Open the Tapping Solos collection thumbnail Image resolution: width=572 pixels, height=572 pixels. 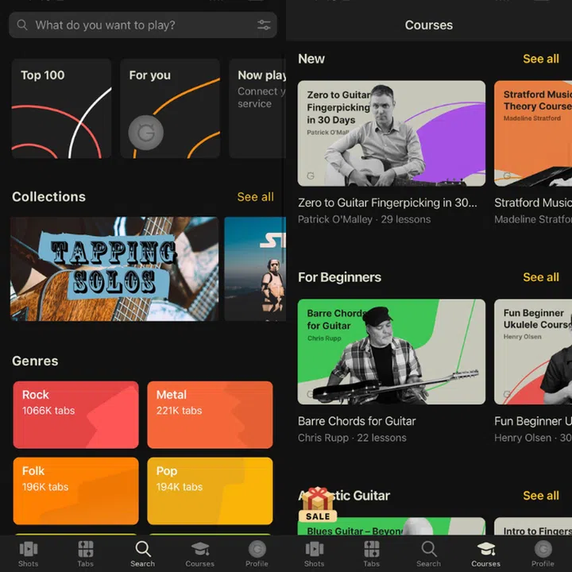pos(114,269)
